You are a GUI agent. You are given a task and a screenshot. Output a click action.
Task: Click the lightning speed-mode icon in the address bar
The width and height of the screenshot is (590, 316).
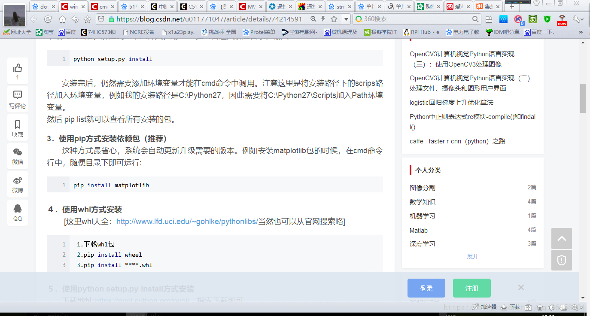pyautogui.click(x=324, y=19)
